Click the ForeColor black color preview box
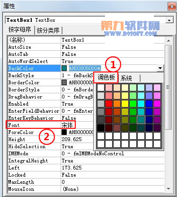 tap(64, 132)
